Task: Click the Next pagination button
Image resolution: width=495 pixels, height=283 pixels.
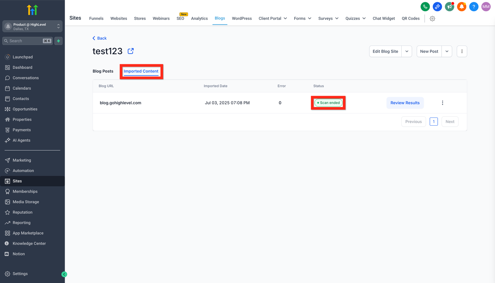Action: [450, 122]
